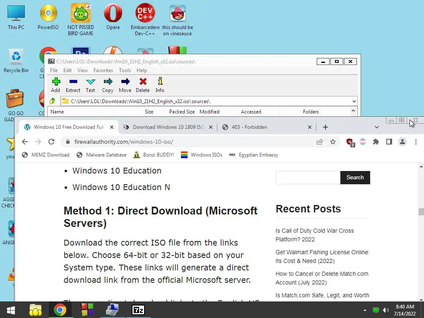Go up one folder level in 7-Zip
Image resolution: width=424 pixels, height=318 pixels.
(x=53, y=101)
